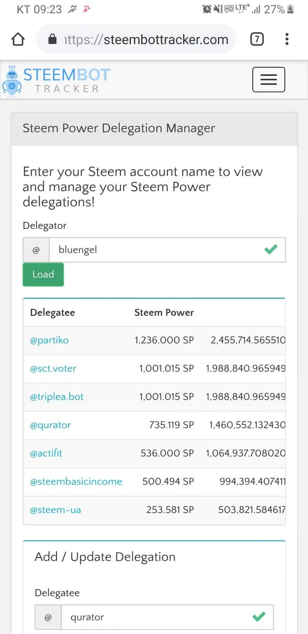Click the @ prefix of Delegator field

[36, 250]
